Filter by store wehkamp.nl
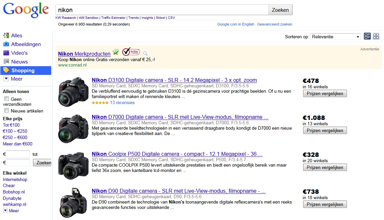Screen dimensions: 384x220 pos(14,204)
